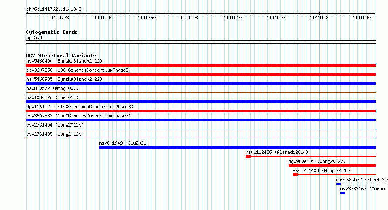Viewport: 388px width, 210px height.
Task: Select the red bar under dgv980e201
Action: click(x=332, y=166)
